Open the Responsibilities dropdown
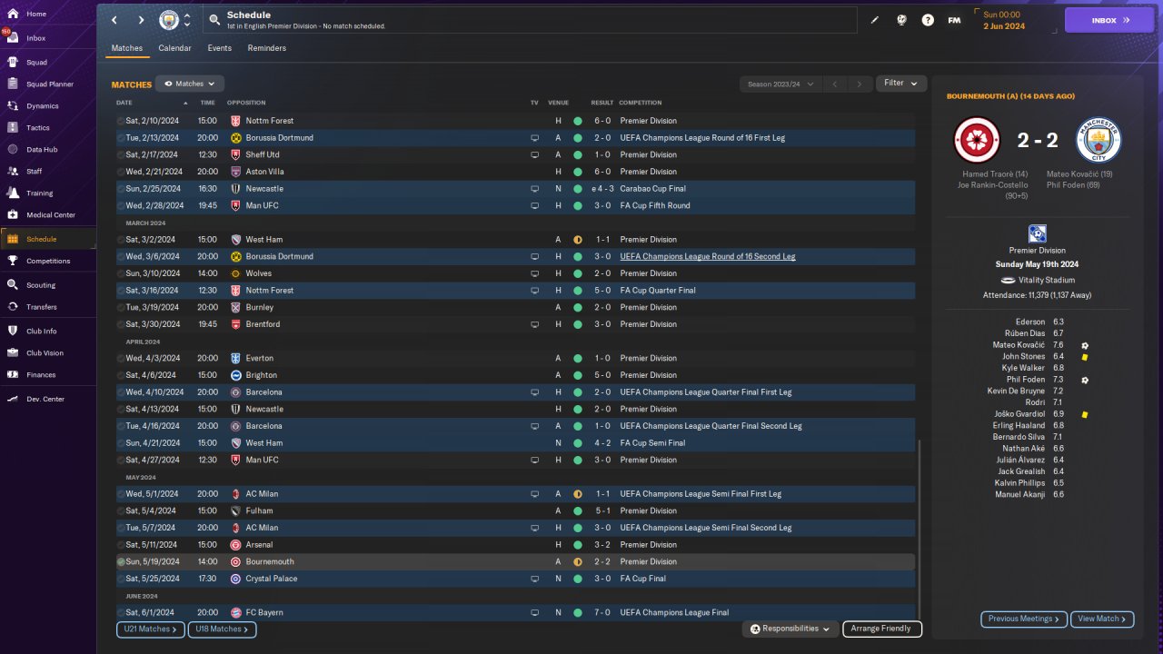Image resolution: width=1163 pixels, height=654 pixels. (790, 629)
